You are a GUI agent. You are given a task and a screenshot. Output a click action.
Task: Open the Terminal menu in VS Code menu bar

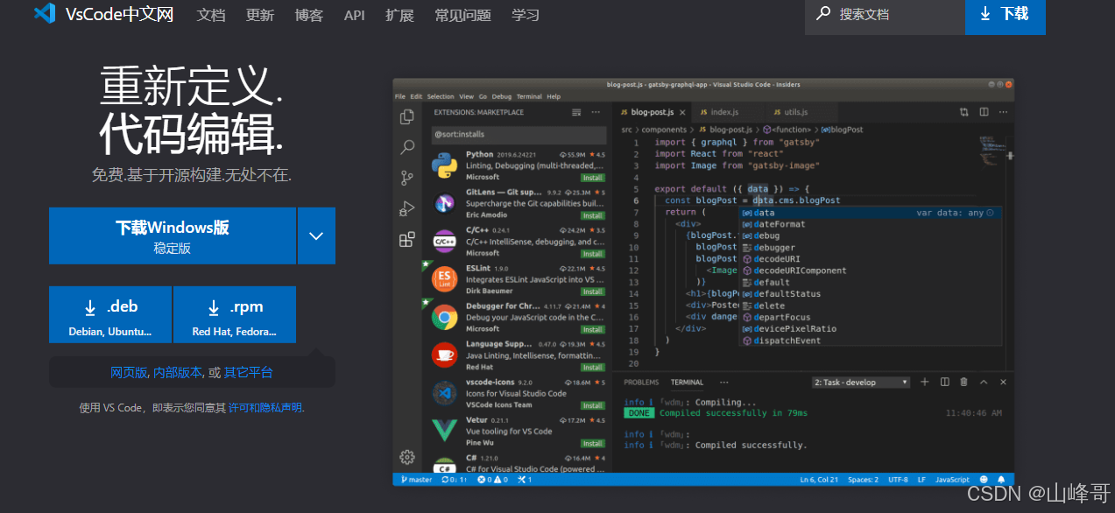529,96
